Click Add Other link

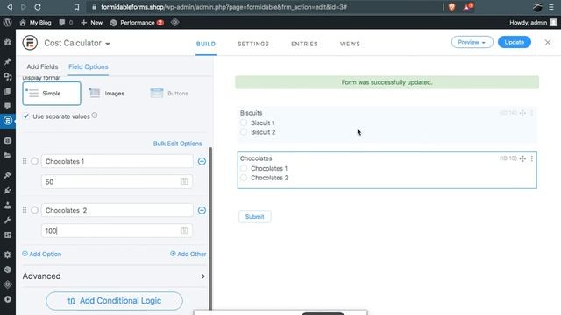pos(188,254)
